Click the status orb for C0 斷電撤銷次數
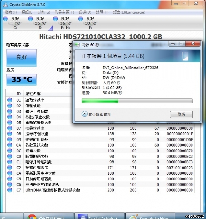Image resolution: width=206 pixels, height=219 pixels. point(10,156)
